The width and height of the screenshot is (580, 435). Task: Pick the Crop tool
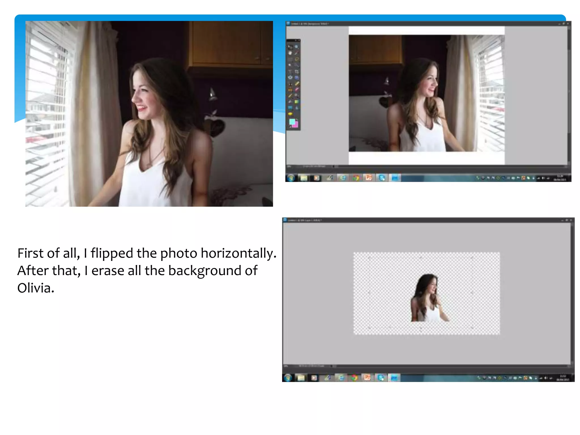(297, 72)
